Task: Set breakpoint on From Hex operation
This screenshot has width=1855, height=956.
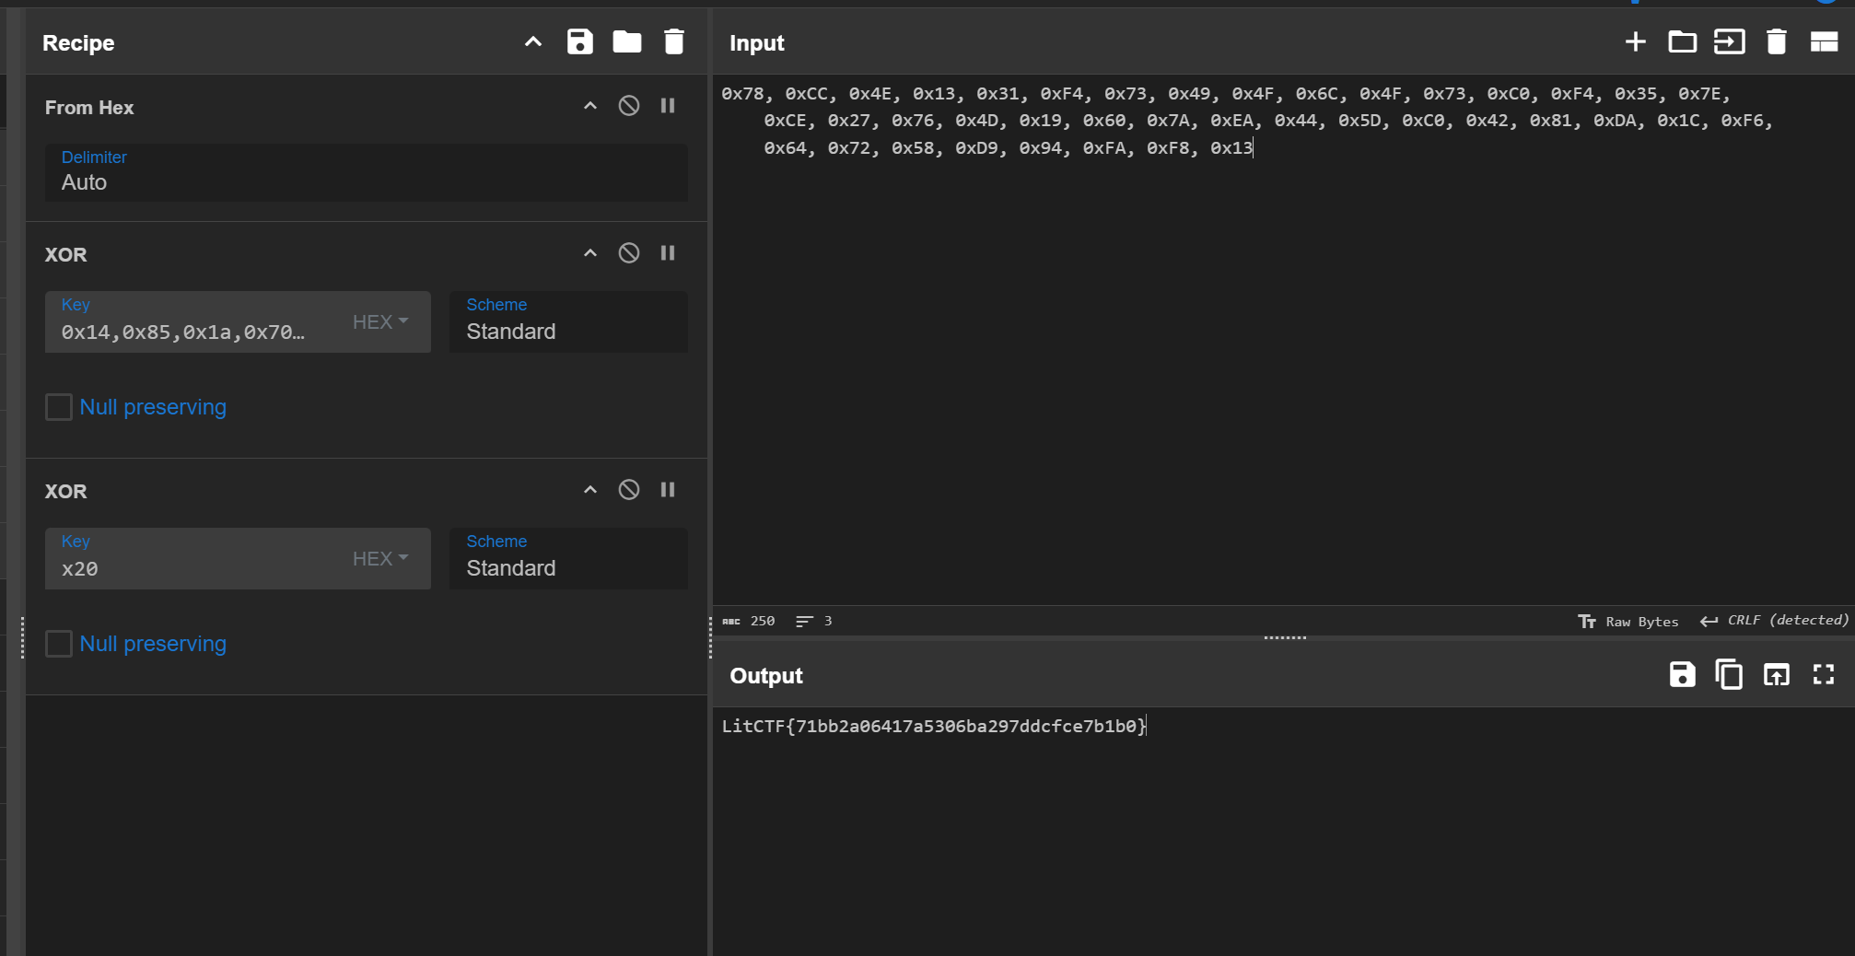Action: pos(668,106)
